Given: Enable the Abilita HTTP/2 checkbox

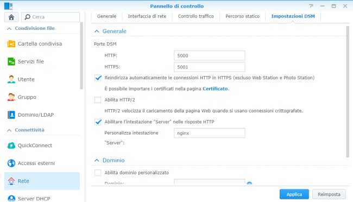Looking at the screenshot, I should (98, 100).
